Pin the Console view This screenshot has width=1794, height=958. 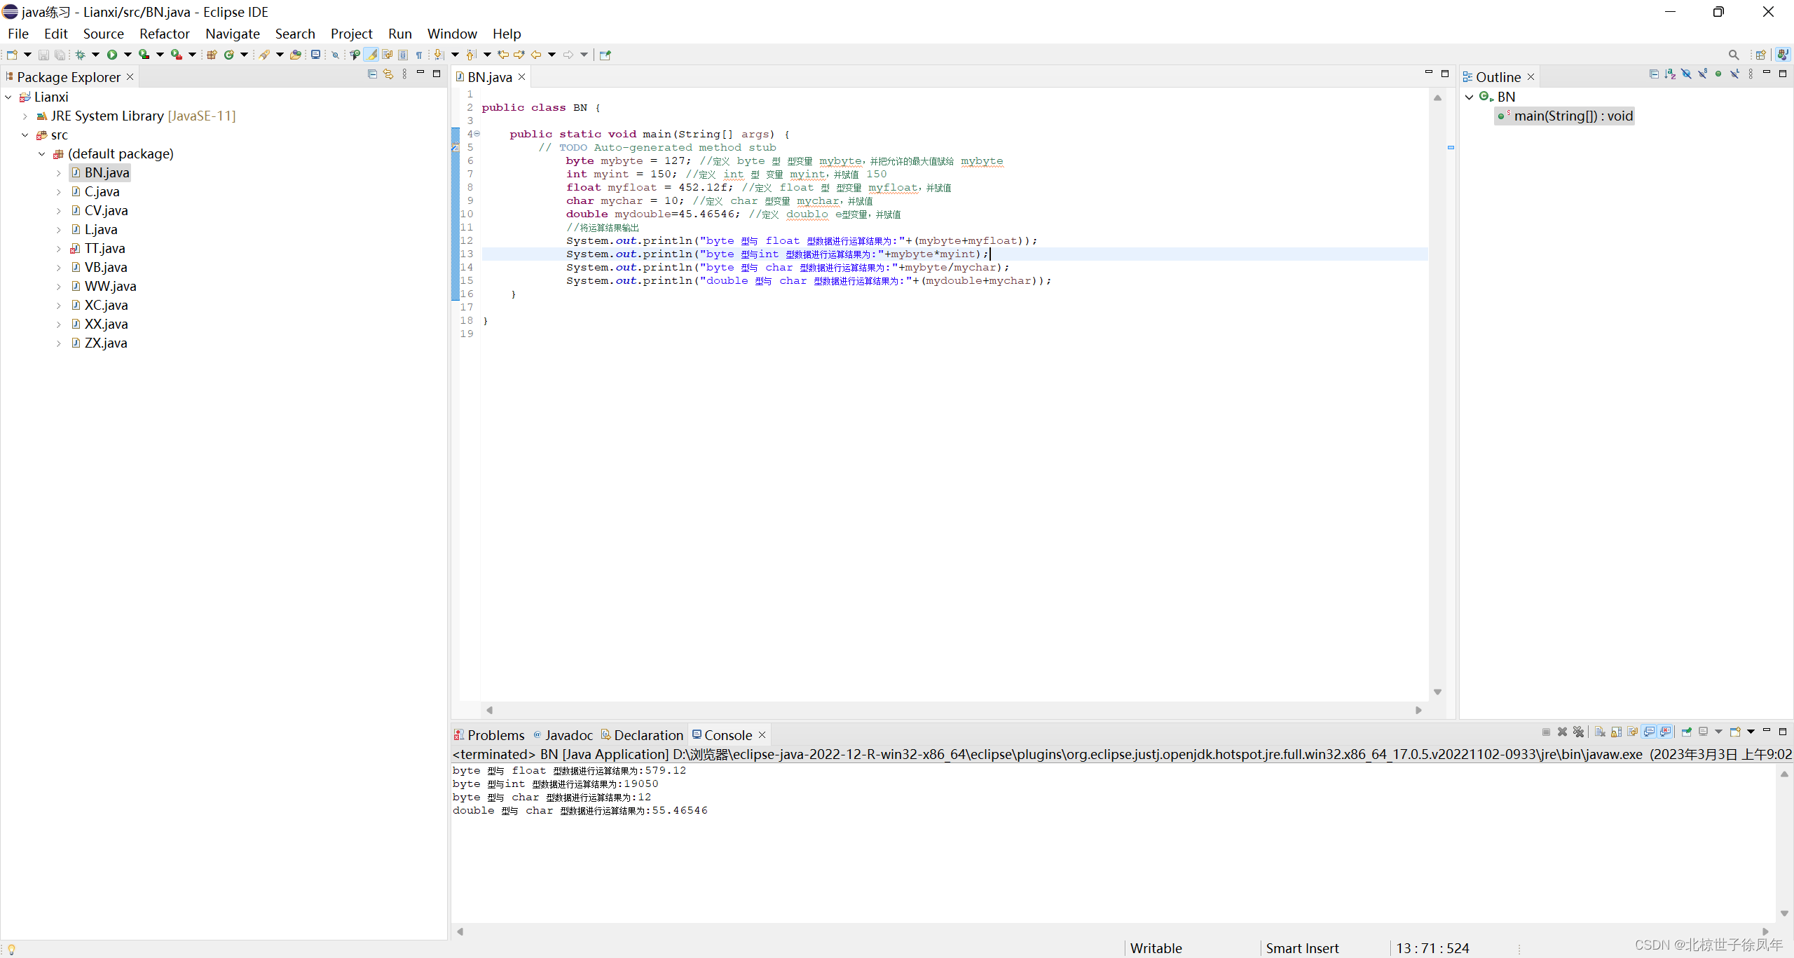click(1687, 732)
